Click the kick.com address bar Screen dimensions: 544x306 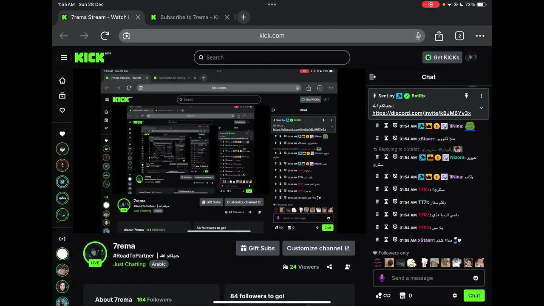(x=272, y=36)
